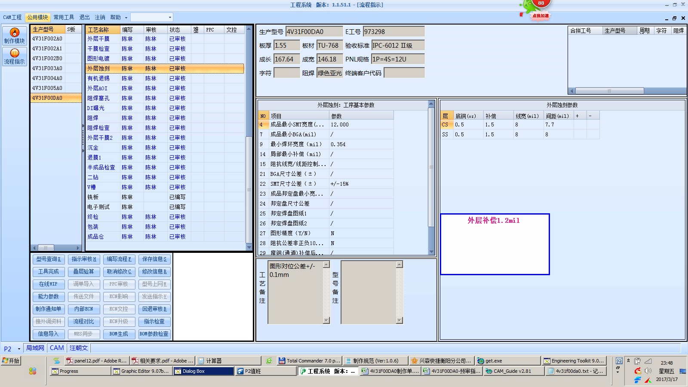Switch to Dialog Box taskbar window
The image size is (688, 387).
click(203, 371)
